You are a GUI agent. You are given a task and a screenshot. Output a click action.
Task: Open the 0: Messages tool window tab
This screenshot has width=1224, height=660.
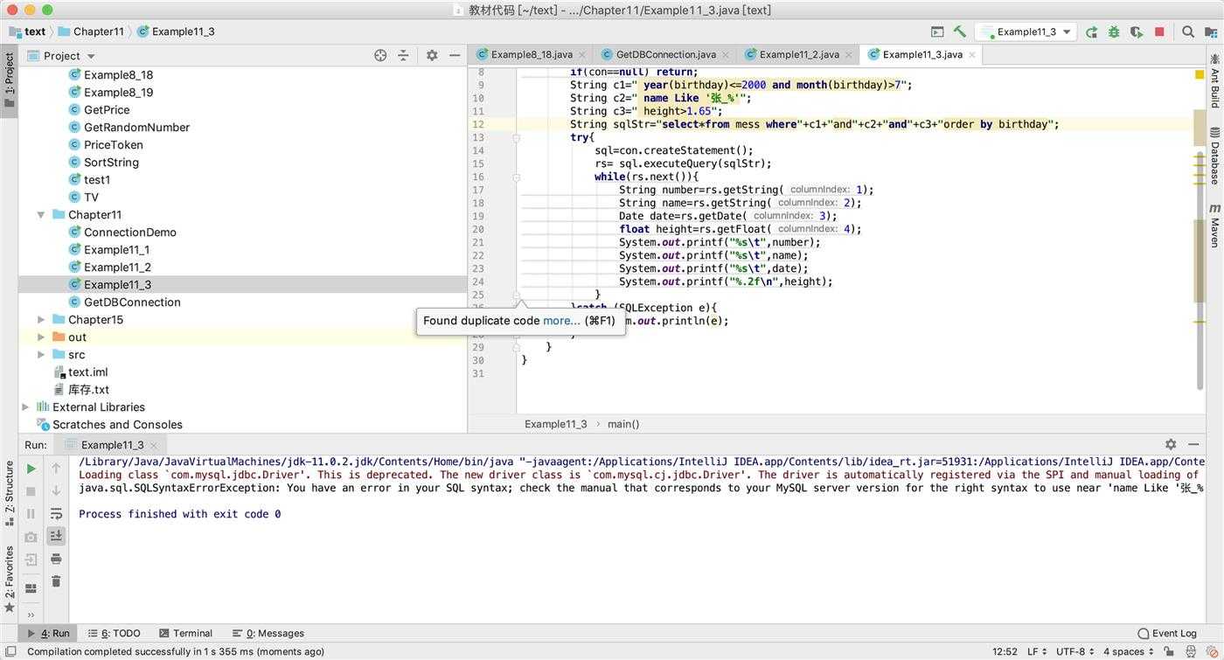point(268,633)
